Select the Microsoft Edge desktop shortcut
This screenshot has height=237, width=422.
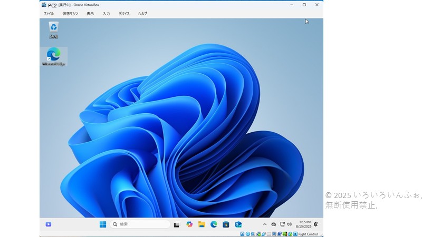54,57
